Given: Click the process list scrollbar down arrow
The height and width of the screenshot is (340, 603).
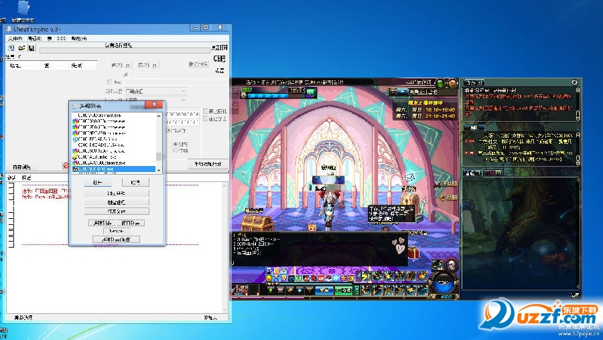Looking at the screenshot, I should tap(159, 170).
